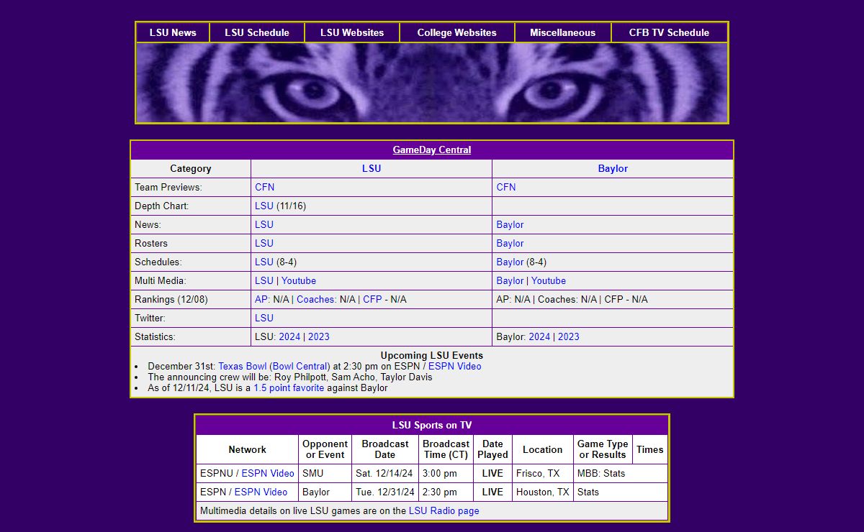Open the Texas Bowl link
Viewport: 864px width, 532px height.
point(243,367)
